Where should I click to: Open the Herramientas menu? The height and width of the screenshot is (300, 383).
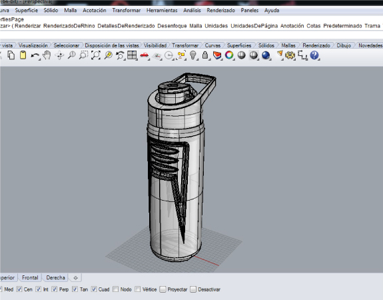[x=162, y=10]
